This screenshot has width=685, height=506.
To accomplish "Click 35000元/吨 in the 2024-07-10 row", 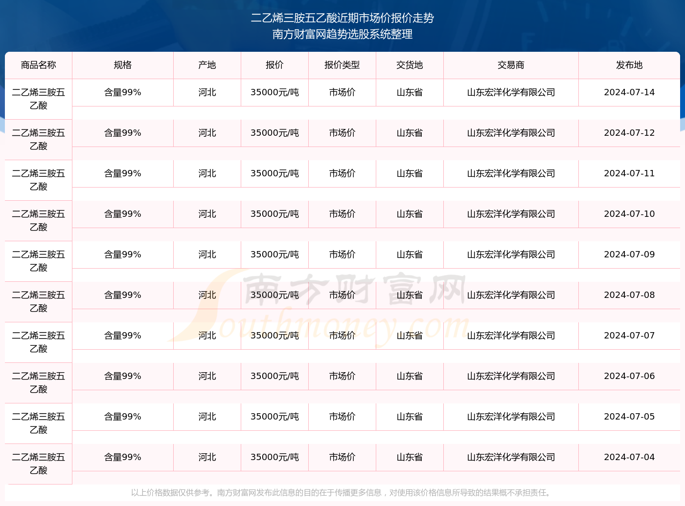I will (275, 214).
